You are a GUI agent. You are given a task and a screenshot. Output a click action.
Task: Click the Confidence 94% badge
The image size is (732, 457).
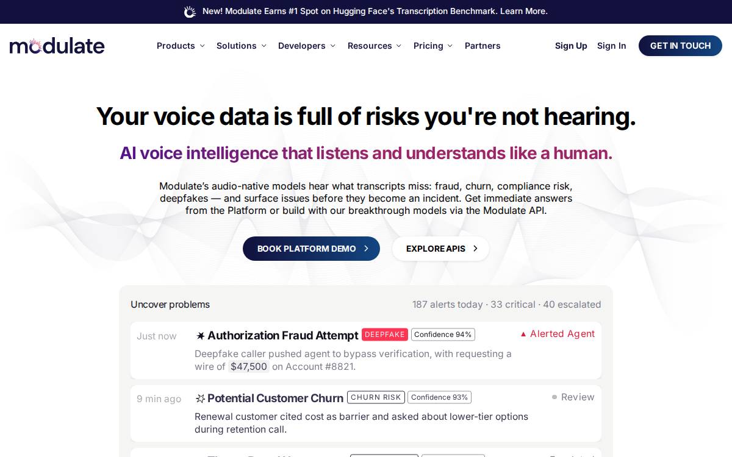click(443, 335)
